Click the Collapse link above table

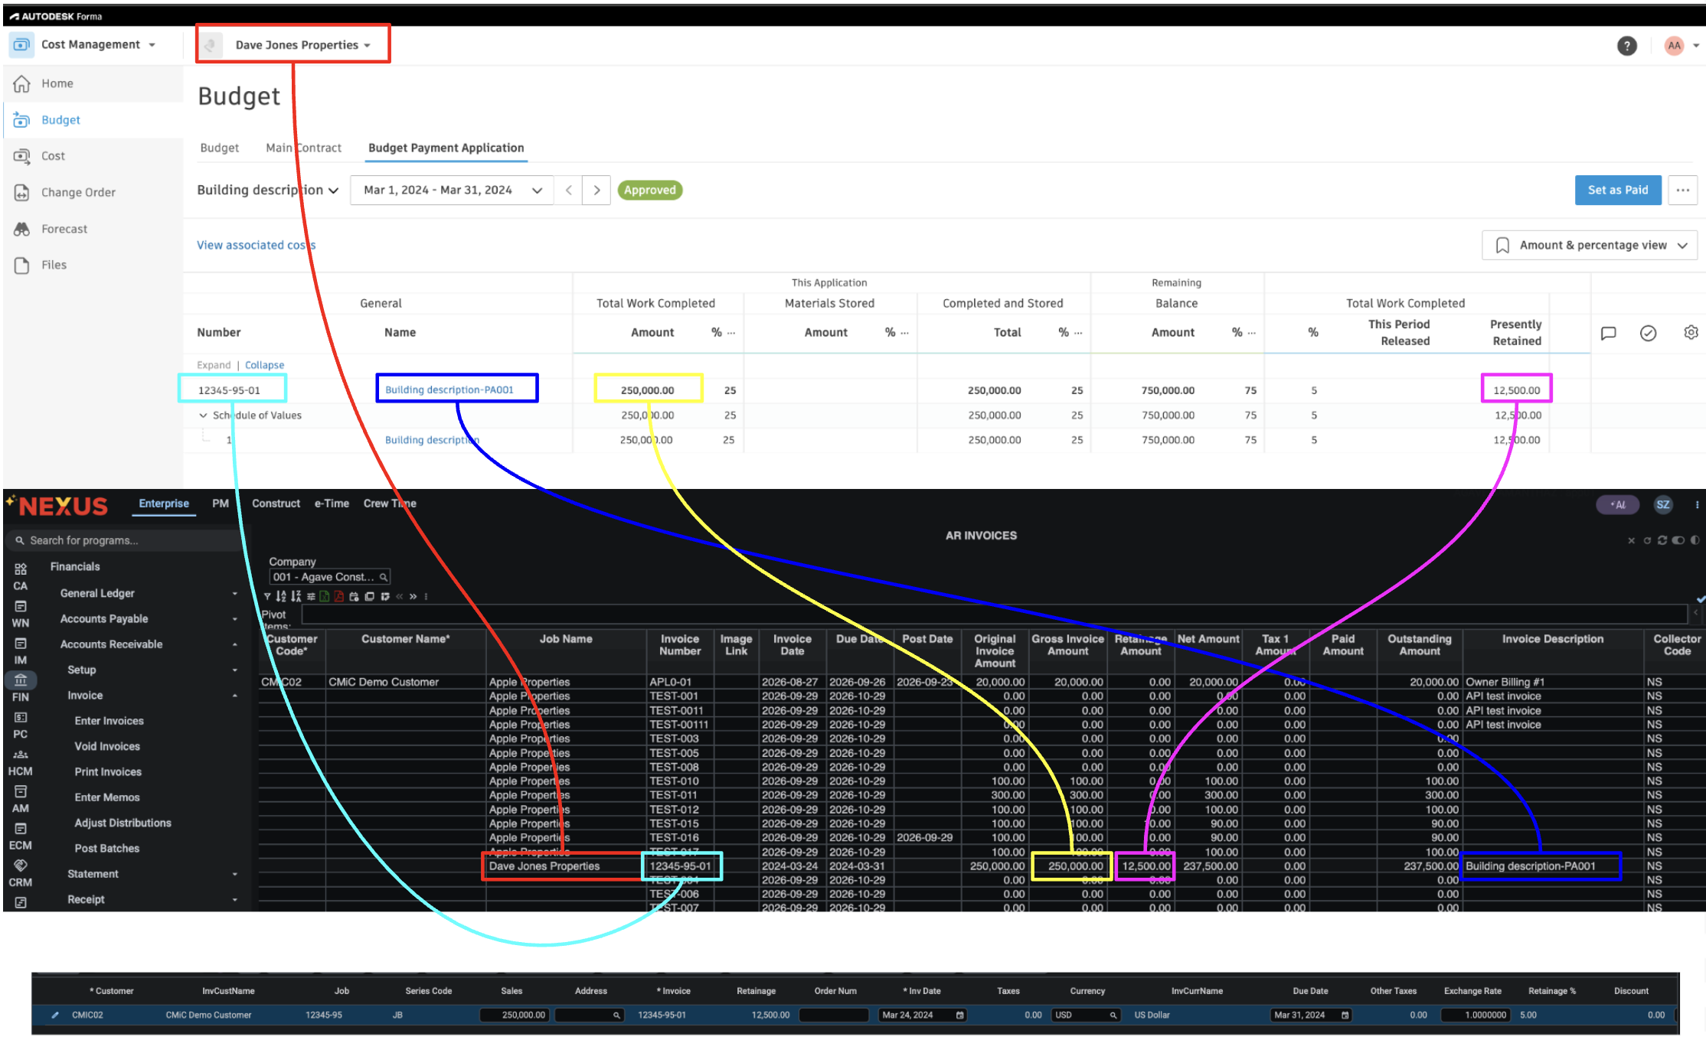tap(264, 366)
